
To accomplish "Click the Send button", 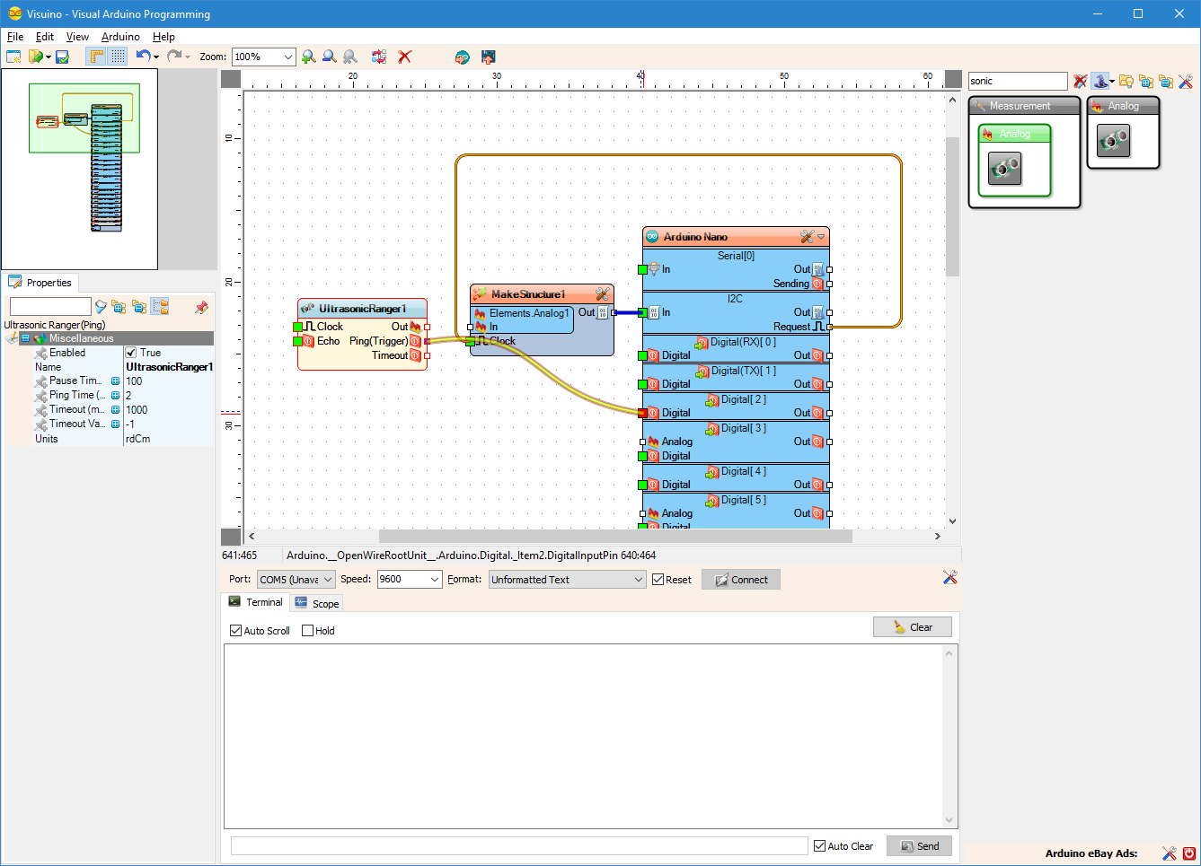I will point(919,846).
